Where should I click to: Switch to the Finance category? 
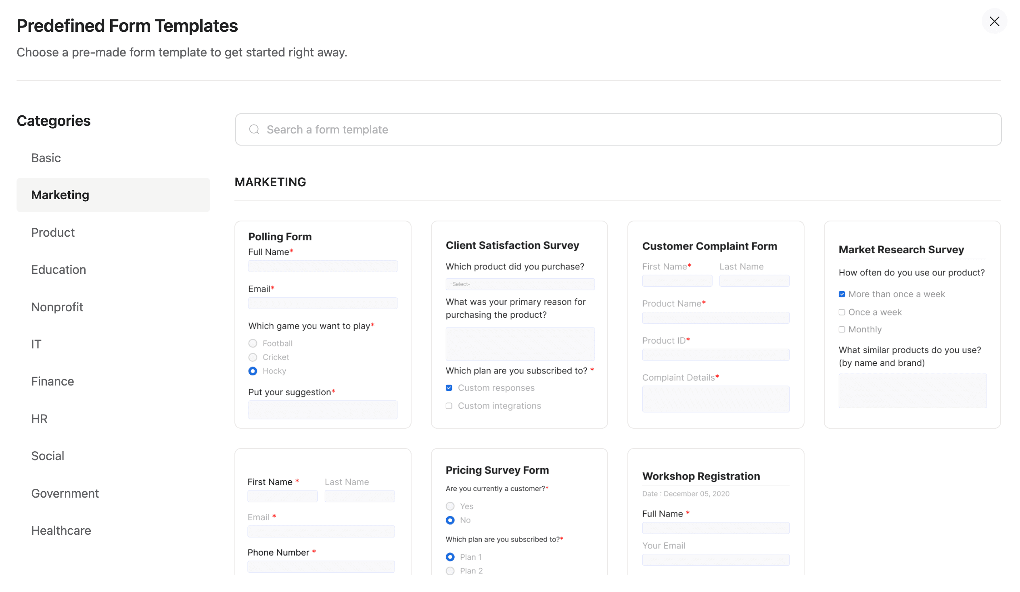click(x=52, y=381)
